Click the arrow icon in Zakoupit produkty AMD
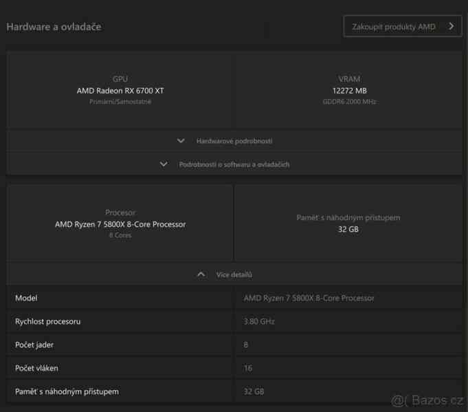This screenshot has height=412, width=468. pos(451,26)
